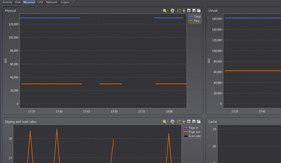Click the chart type icon in Physical panel
Image resolution: width=281 pixels, height=163 pixels.
coord(179,11)
